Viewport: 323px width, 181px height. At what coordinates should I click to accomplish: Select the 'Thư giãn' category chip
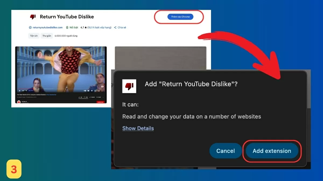click(47, 36)
